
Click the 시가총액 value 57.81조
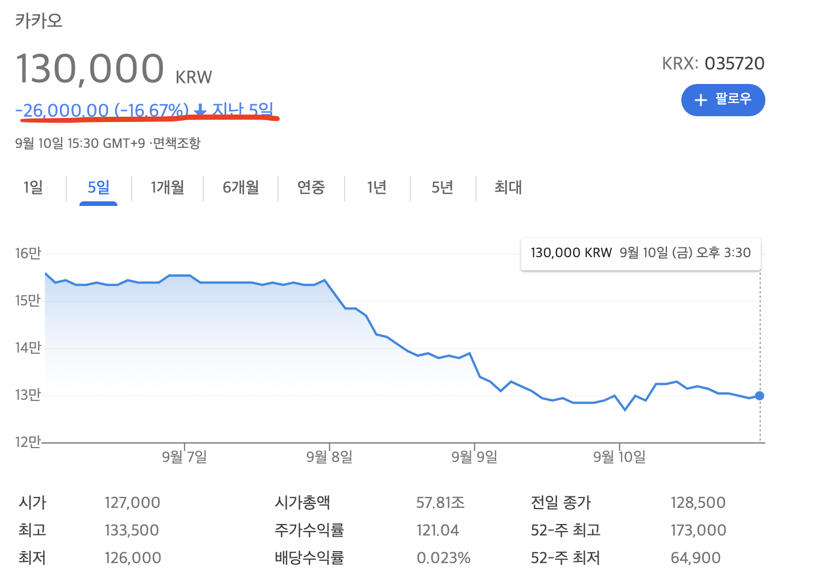[x=440, y=503]
